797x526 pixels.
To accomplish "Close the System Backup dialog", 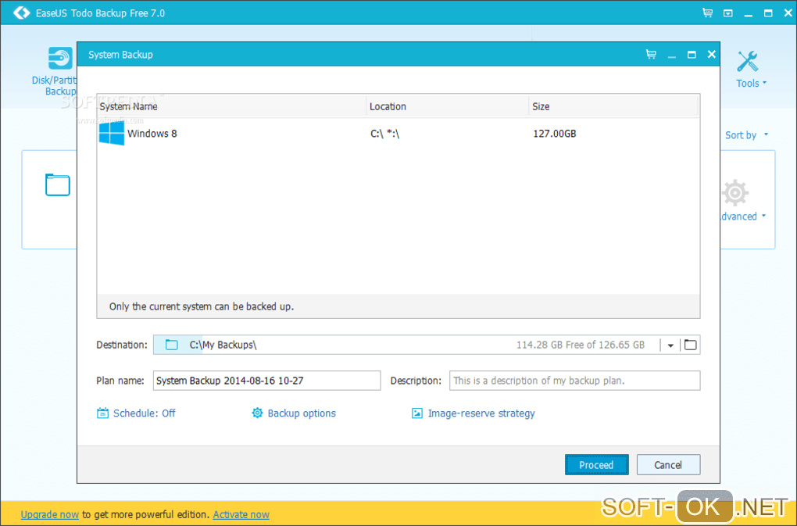I will 712,55.
